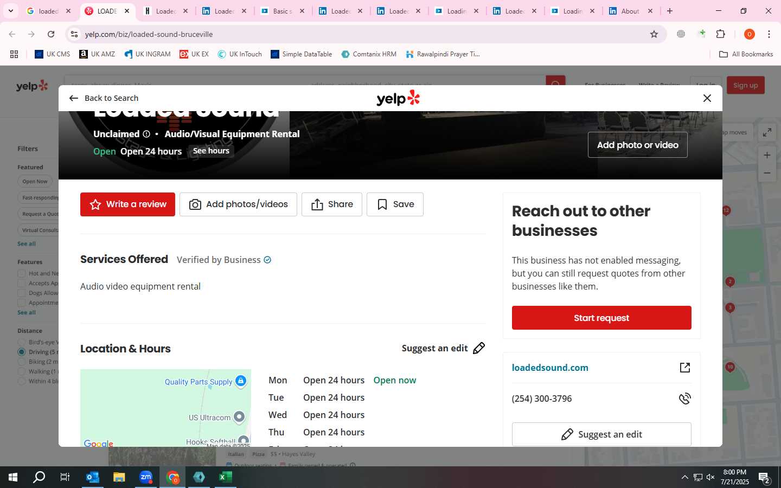The image size is (781, 488).
Task: Click Verified by Business checkmark icon
Action: [267, 260]
